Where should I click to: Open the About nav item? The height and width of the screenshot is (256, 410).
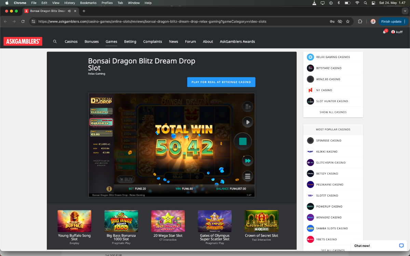pyautogui.click(x=208, y=42)
